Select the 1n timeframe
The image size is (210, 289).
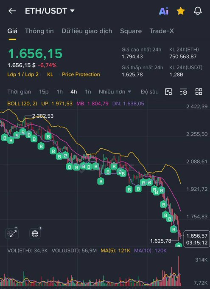pos(88,92)
